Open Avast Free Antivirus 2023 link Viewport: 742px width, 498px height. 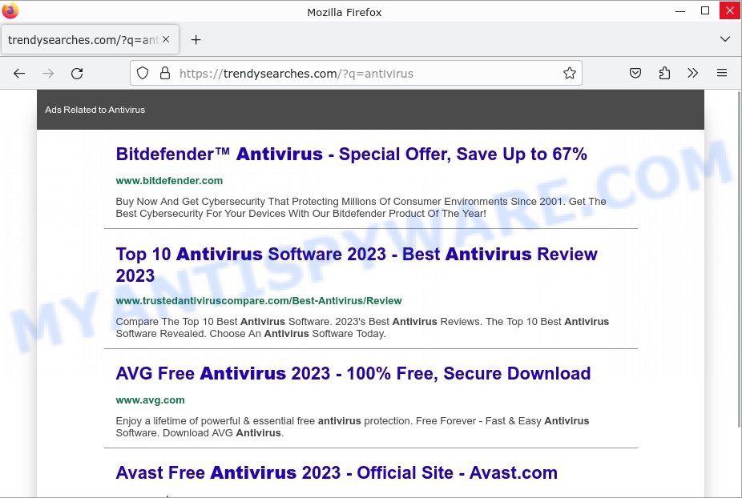pos(337,473)
